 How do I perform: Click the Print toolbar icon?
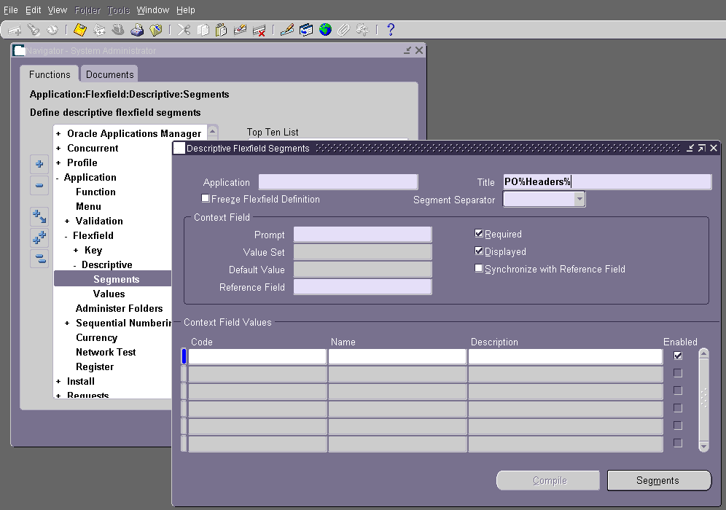coord(137,30)
